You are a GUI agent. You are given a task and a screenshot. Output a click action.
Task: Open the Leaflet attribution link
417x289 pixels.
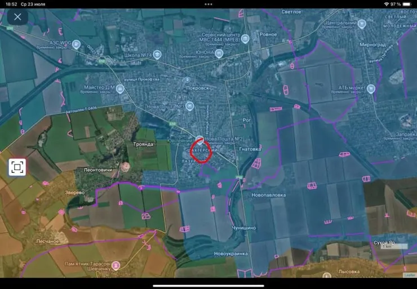coord(409,275)
